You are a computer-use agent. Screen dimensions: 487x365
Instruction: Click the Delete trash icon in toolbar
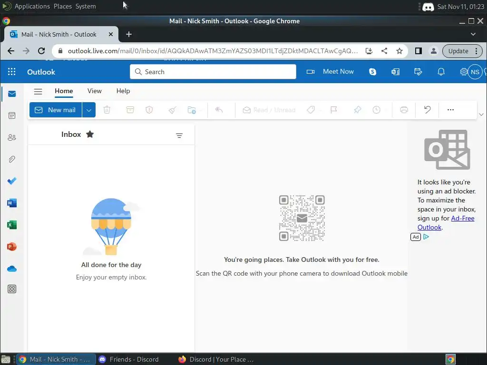coord(107,110)
